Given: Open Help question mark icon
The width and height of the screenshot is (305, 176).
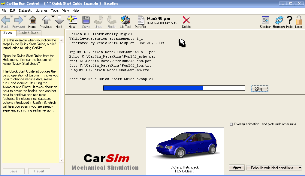Looking at the screenshot, I should pos(289,20).
